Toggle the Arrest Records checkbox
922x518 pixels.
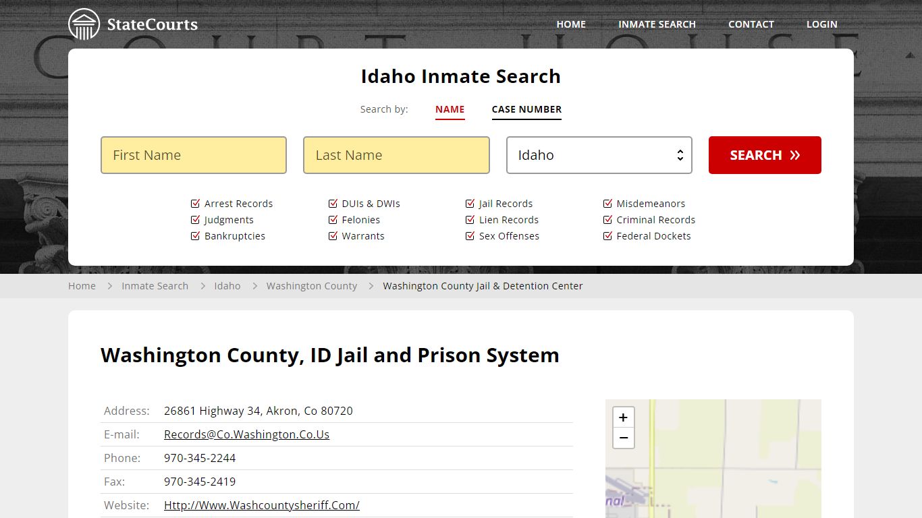[x=196, y=204]
